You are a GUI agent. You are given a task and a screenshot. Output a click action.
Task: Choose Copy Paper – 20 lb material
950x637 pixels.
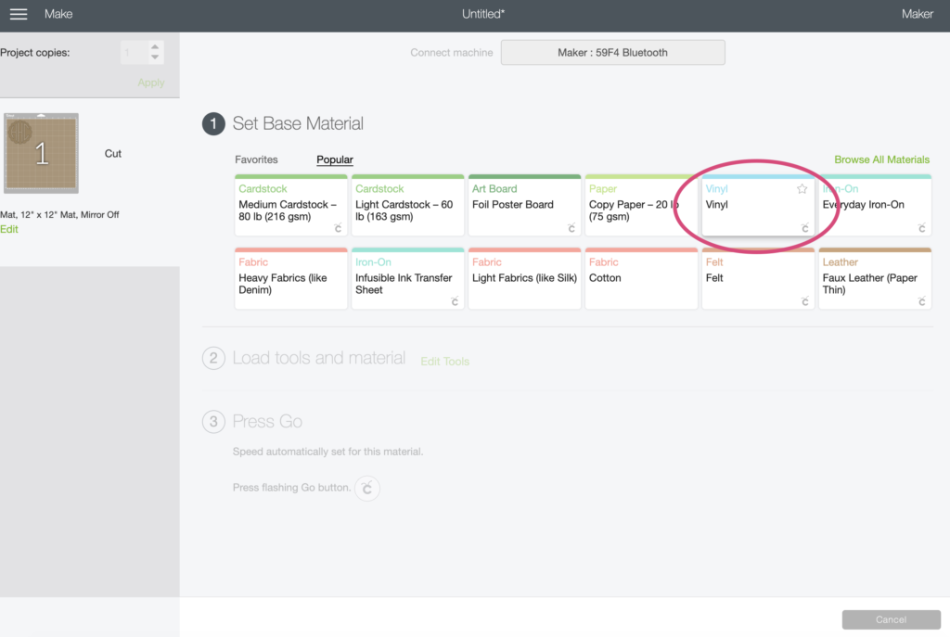point(641,205)
